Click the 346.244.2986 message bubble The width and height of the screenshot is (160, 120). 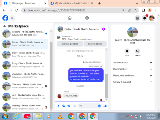(71, 96)
